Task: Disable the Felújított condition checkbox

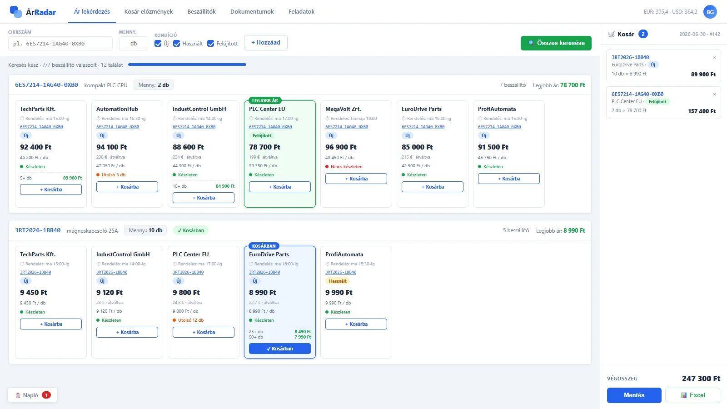Action: click(x=211, y=44)
